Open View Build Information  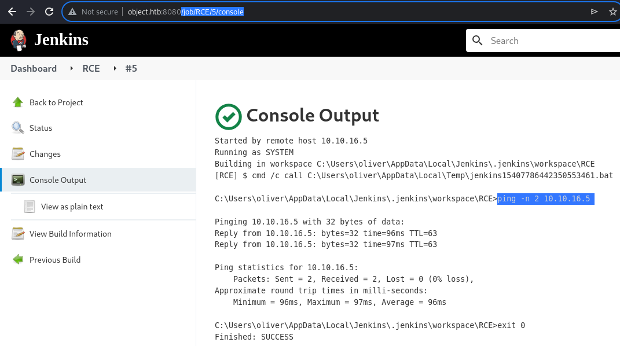[x=71, y=234]
